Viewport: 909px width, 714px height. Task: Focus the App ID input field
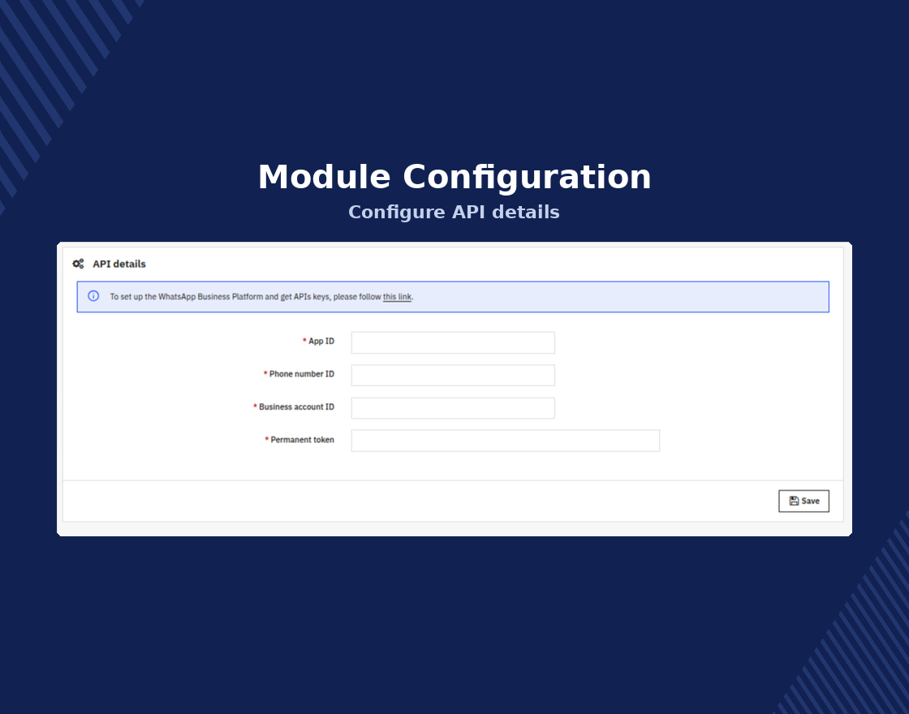[453, 342]
